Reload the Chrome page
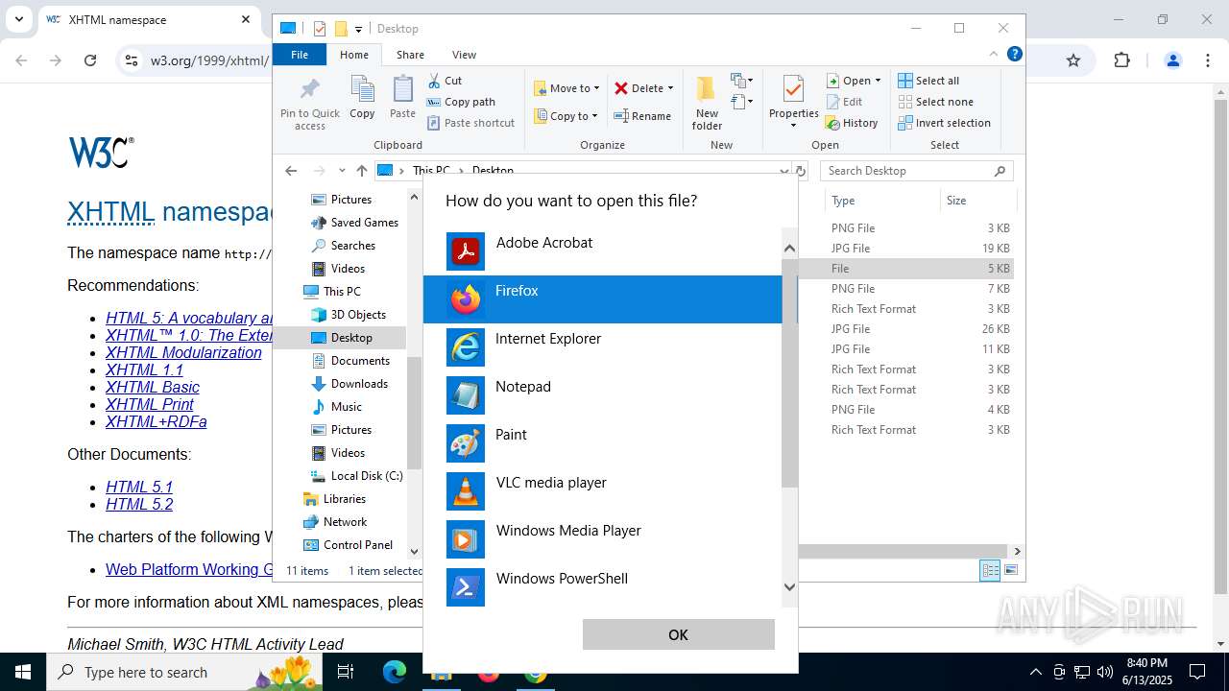The image size is (1229, 691). [x=90, y=60]
